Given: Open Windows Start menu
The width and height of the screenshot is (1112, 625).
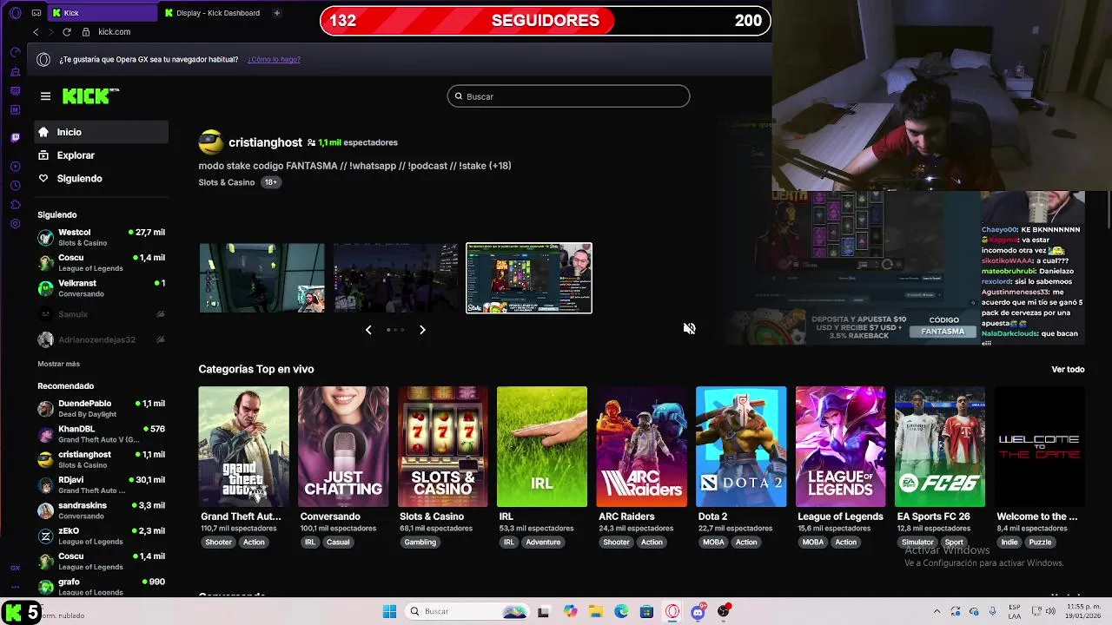Looking at the screenshot, I should (x=389, y=611).
